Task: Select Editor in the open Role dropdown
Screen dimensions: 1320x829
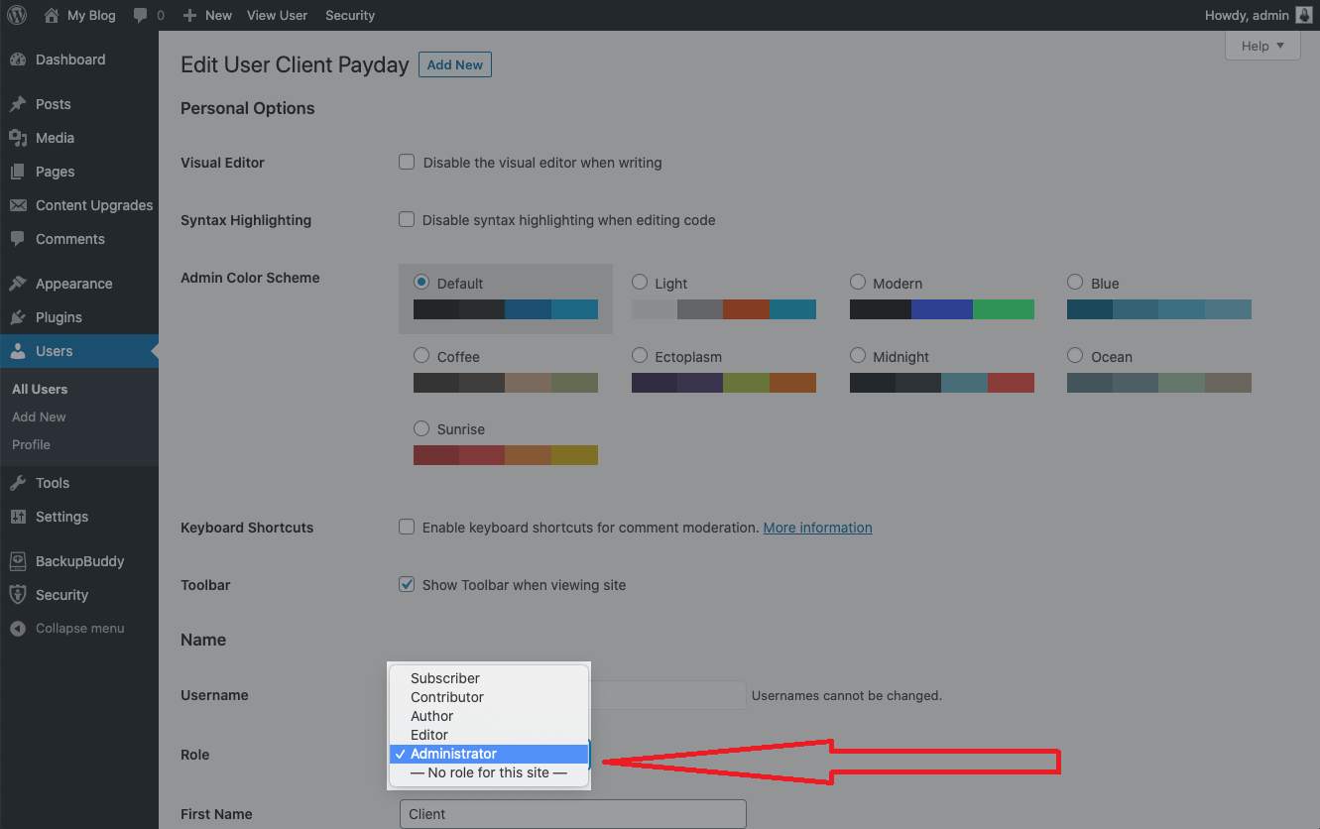Action: point(428,734)
